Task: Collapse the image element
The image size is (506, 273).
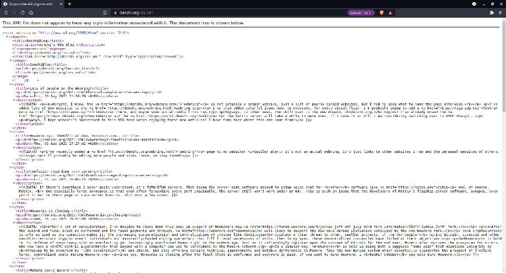Action: click(10, 60)
